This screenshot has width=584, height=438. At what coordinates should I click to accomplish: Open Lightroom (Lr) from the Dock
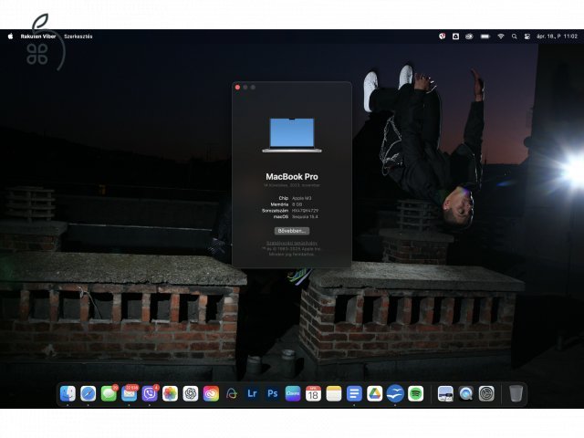click(252, 393)
